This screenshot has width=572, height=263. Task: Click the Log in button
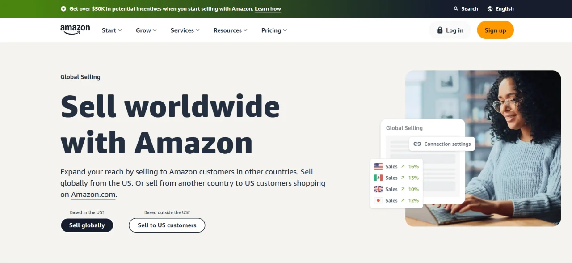pyautogui.click(x=450, y=30)
